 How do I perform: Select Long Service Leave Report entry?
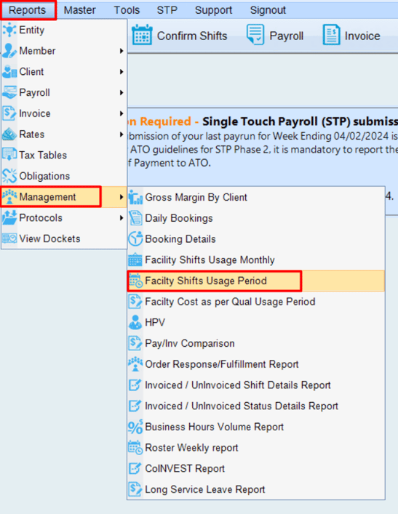point(256,489)
